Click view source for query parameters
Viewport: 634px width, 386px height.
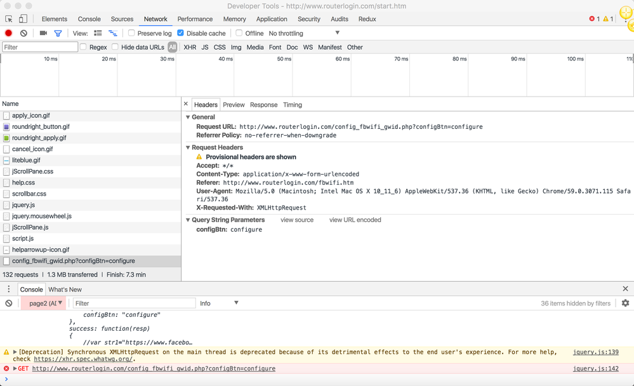click(297, 220)
